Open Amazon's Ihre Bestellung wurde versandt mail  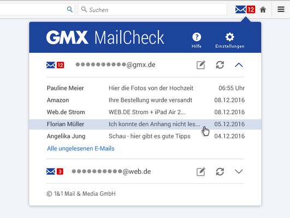click(x=146, y=100)
